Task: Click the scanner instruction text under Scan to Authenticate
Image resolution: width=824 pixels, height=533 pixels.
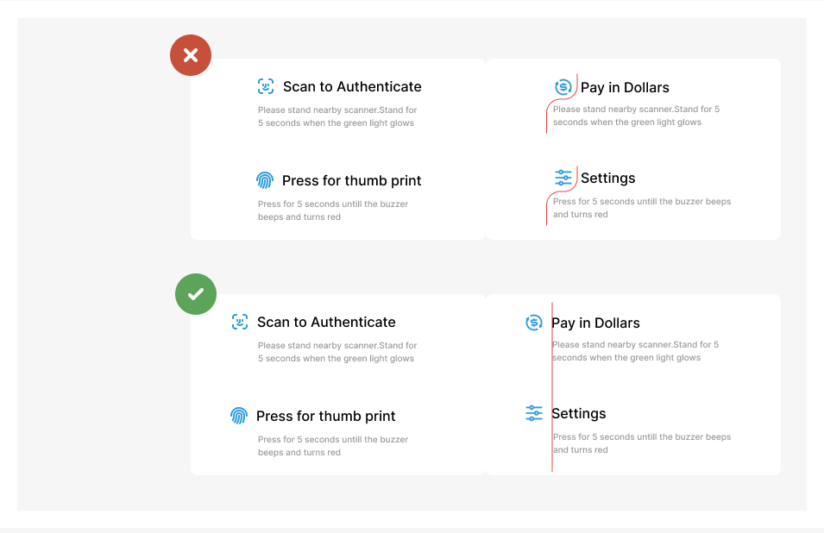Action: pyautogui.click(x=337, y=116)
